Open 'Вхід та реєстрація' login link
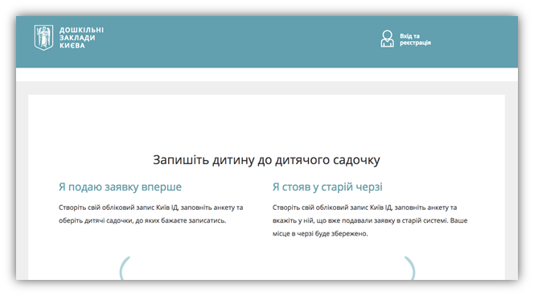The height and width of the screenshot is (296, 534). coord(415,39)
